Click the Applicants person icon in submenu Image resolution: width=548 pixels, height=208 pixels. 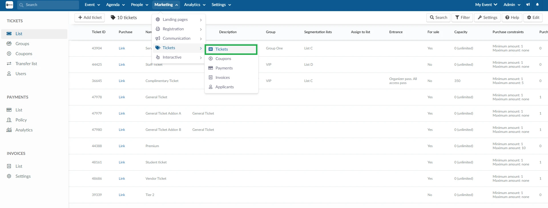211,87
